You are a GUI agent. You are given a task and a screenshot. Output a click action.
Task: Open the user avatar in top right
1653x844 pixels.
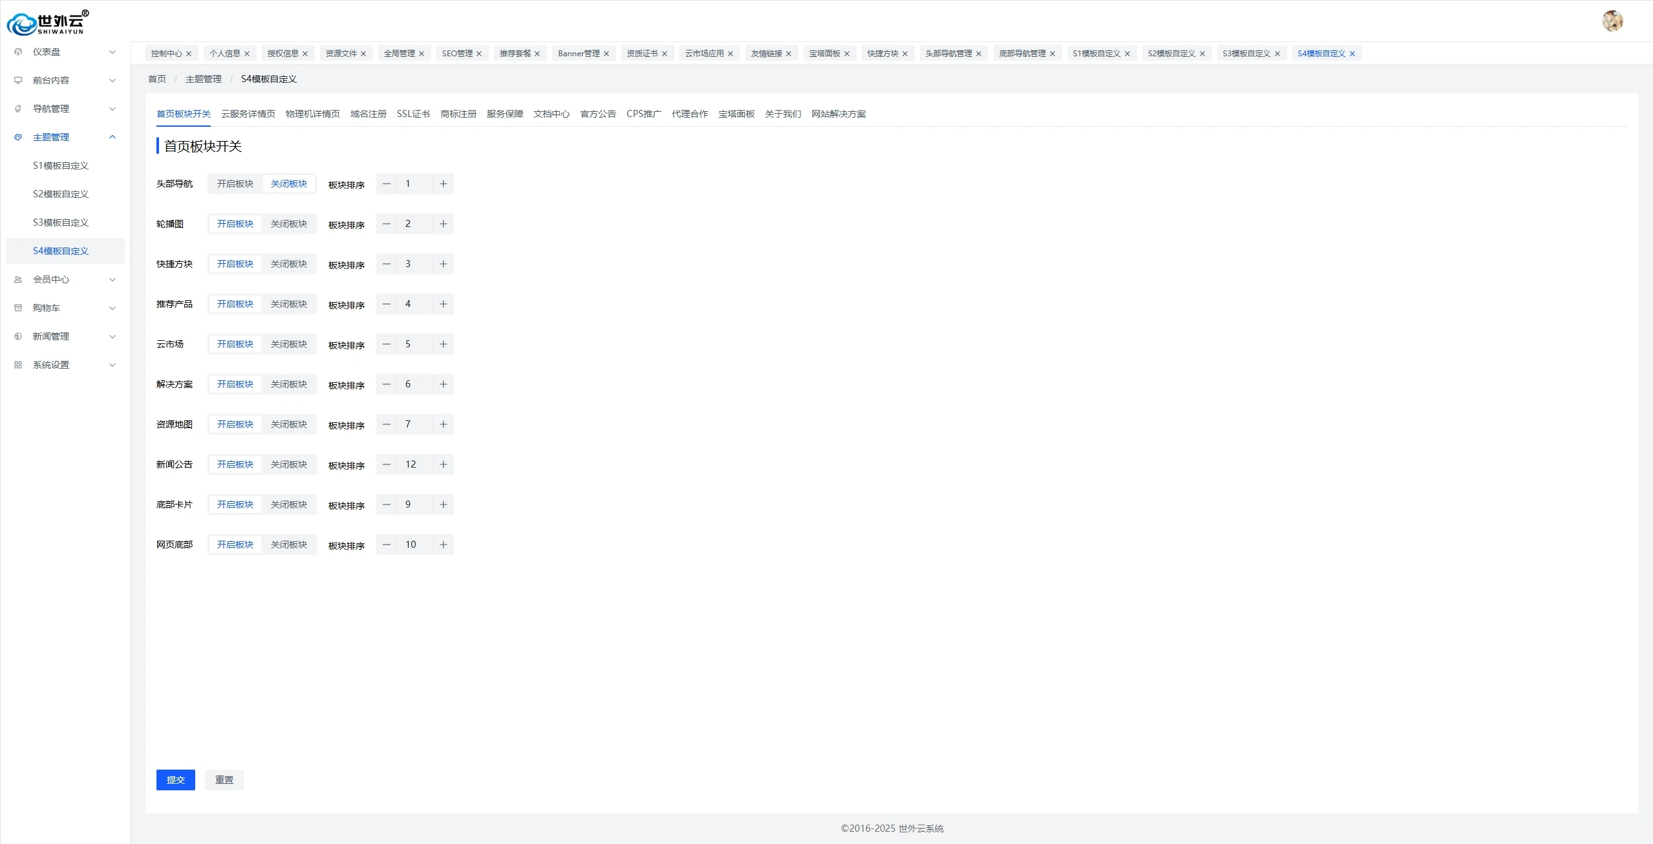click(x=1612, y=21)
